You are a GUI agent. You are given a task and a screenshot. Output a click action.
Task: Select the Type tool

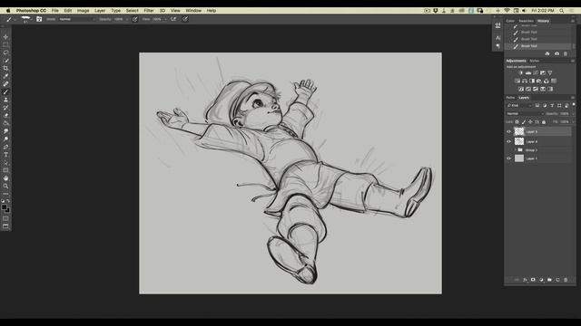pyautogui.click(x=5, y=155)
